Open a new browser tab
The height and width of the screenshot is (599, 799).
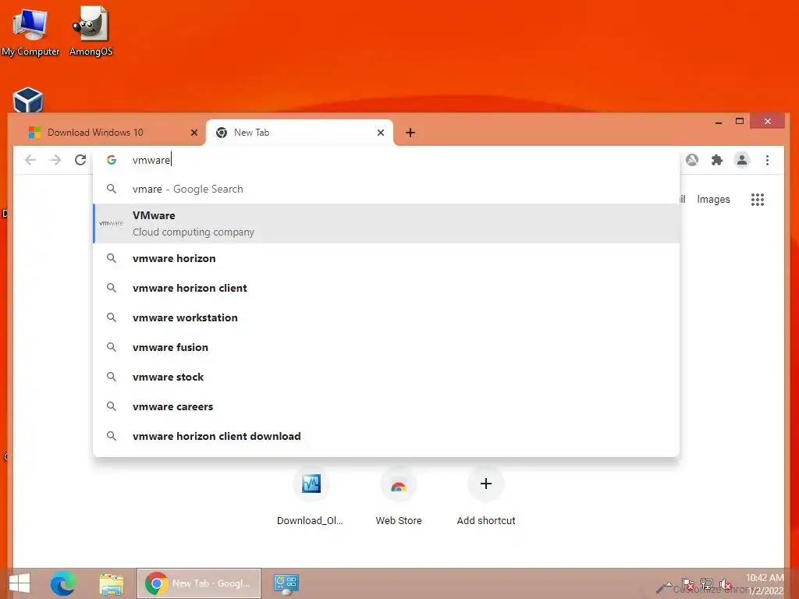[410, 133]
